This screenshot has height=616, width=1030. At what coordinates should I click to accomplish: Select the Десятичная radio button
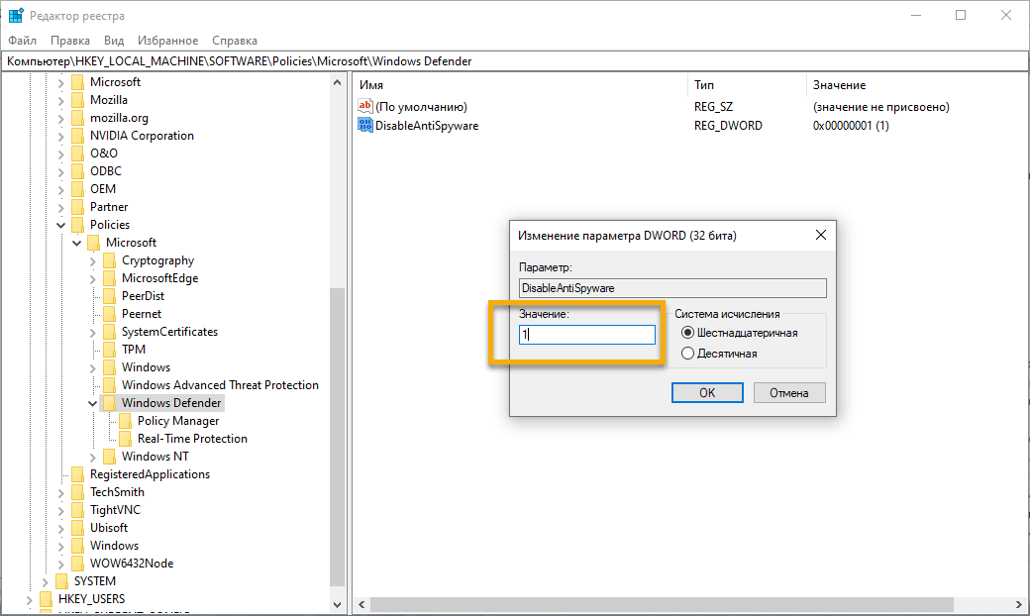point(688,353)
